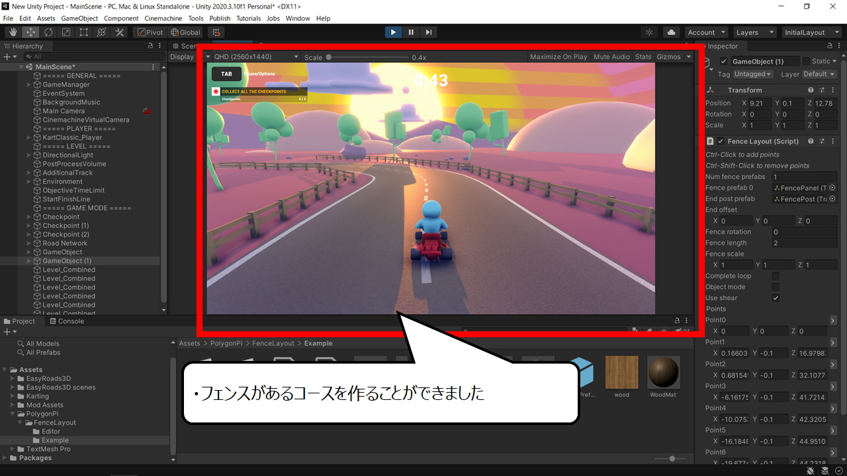The image size is (847, 476).
Task: Open Hierarchy panel options menu
Action: click(160, 46)
